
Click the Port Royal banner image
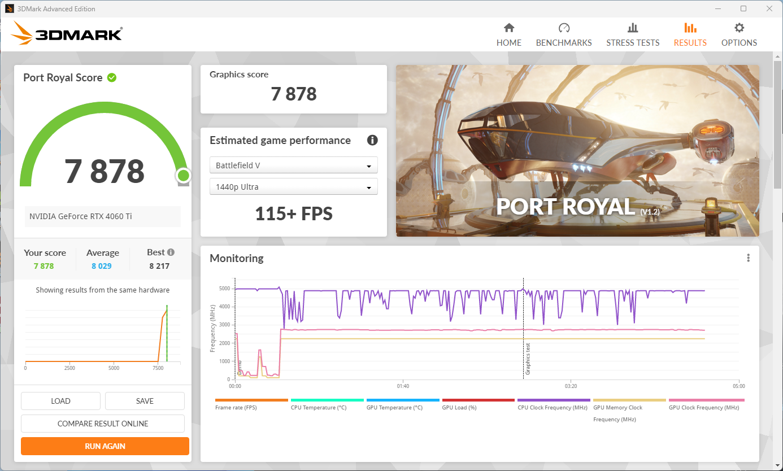[577, 150]
